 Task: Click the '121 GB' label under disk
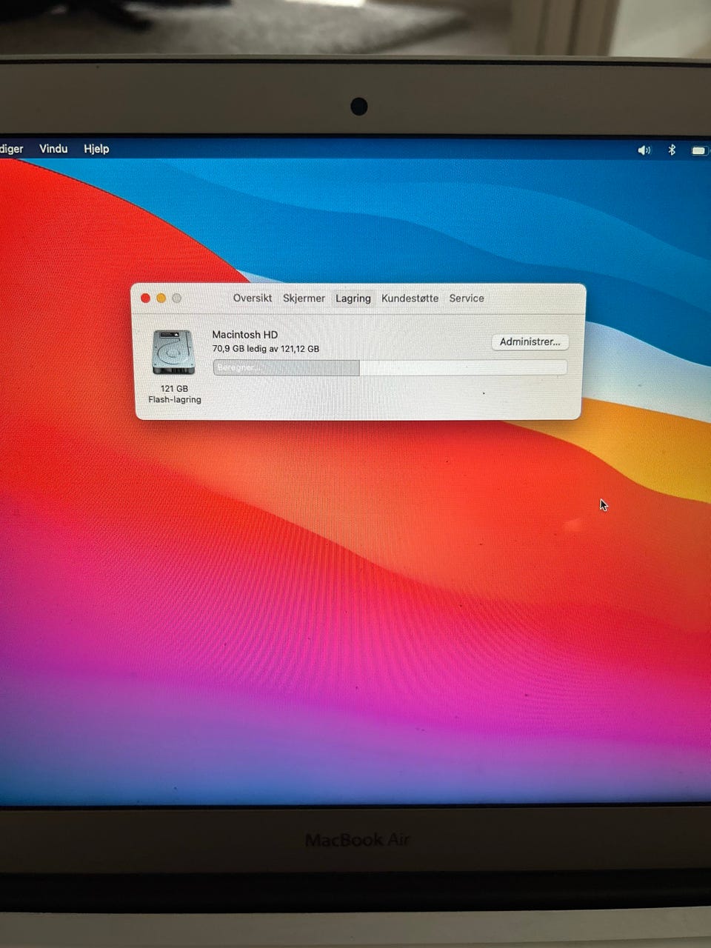(174, 388)
